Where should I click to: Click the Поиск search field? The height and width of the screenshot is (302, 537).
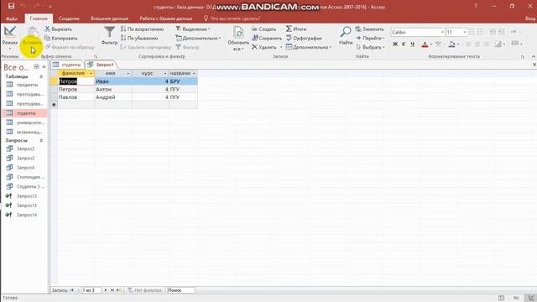180,290
